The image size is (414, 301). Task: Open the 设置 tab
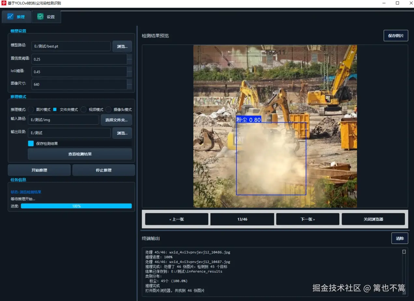46,17
